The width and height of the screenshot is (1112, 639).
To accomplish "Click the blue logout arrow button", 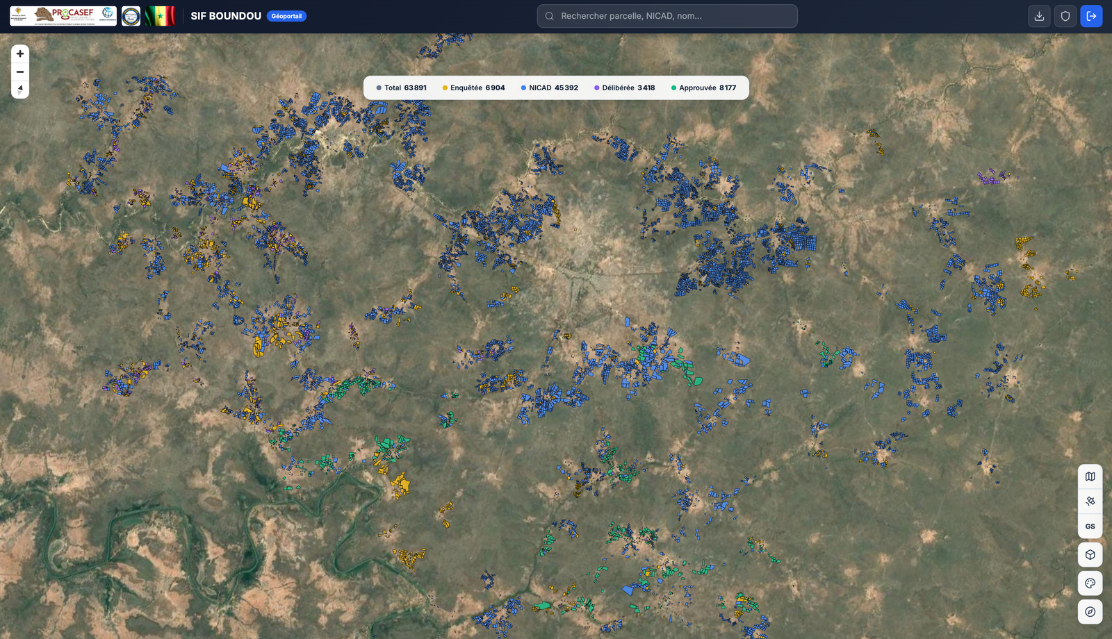I will click(x=1091, y=16).
